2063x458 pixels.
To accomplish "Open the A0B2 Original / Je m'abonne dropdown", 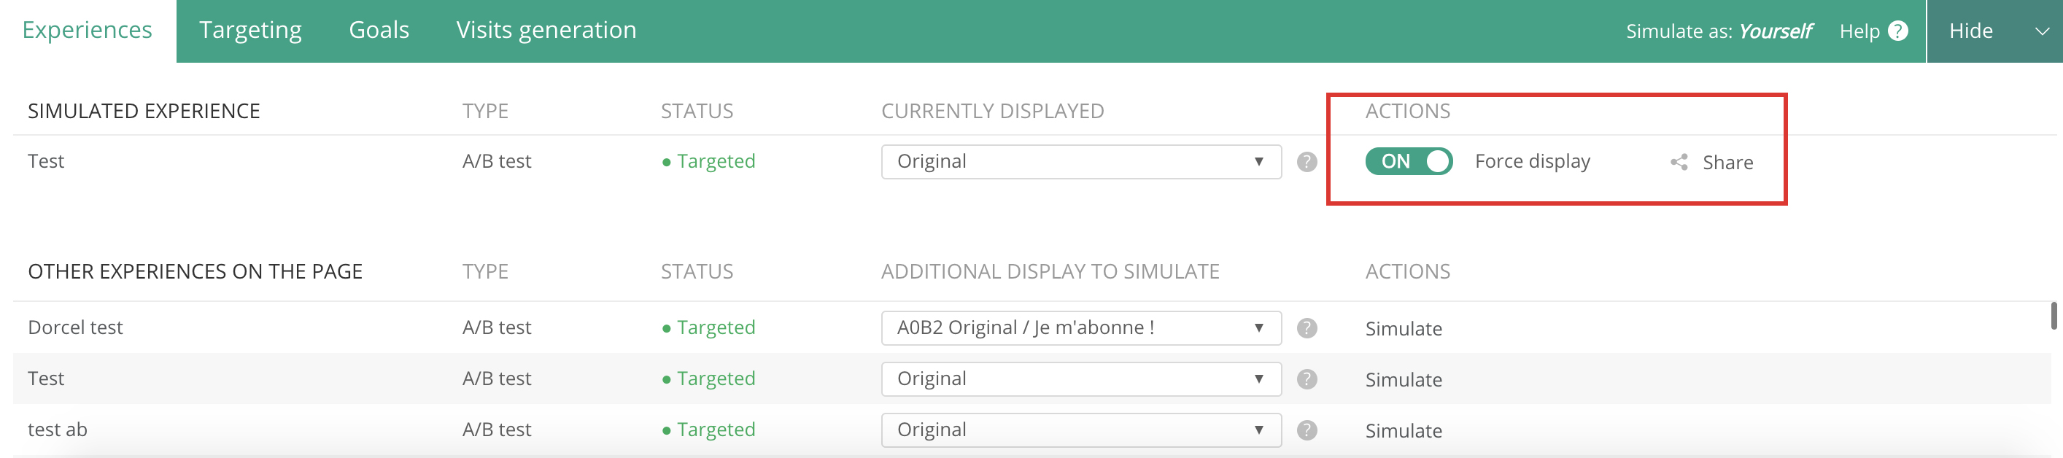I will pos(1080,328).
